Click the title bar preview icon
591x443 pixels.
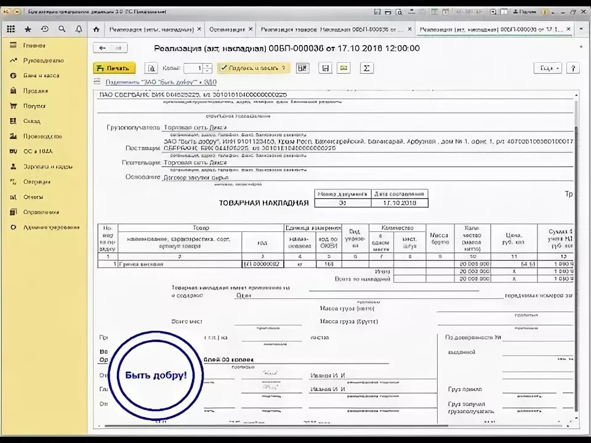[399, 12]
